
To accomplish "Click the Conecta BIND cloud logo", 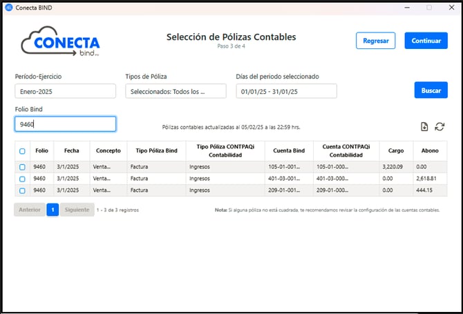I will [x=60, y=41].
